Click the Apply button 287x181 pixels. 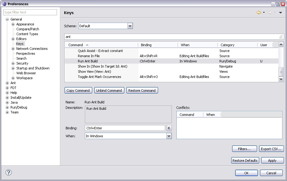(272, 160)
